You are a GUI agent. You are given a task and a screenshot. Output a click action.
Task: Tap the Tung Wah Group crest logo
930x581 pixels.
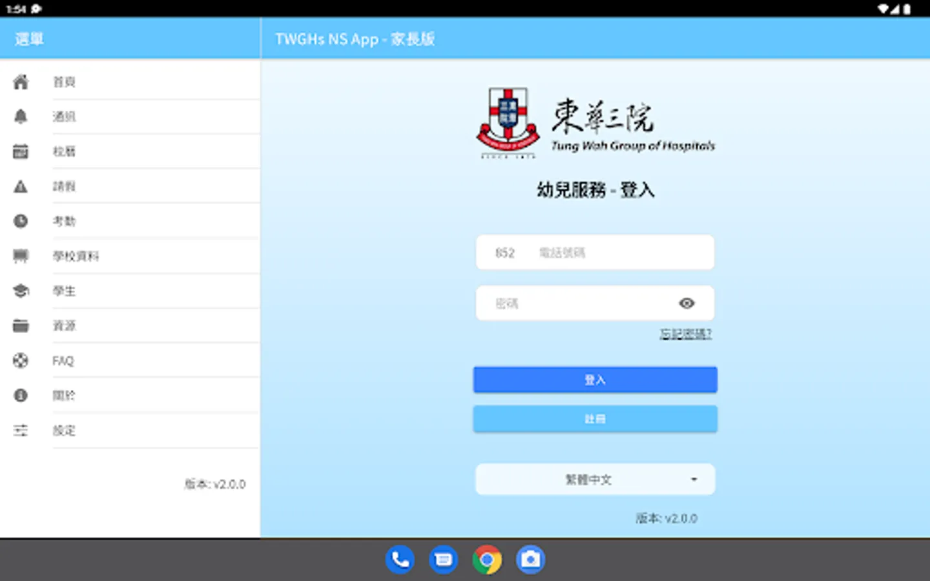click(508, 122)
